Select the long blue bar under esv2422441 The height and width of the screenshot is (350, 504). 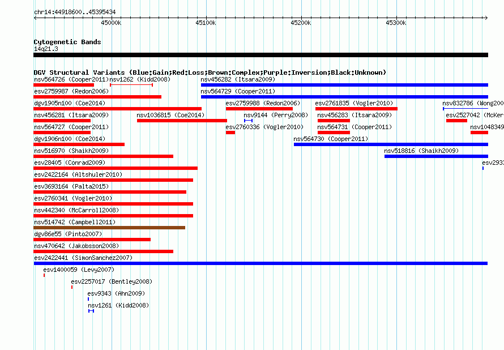(260, 263)
